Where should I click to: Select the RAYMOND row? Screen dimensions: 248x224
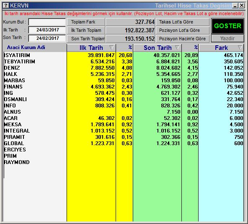point(123,162)
